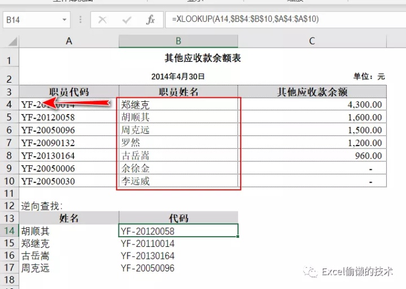This screenshot has height=289, width=406.
Task: Click name cell 古岳嵩 in row 8
Action: click(x=178, y=156)
